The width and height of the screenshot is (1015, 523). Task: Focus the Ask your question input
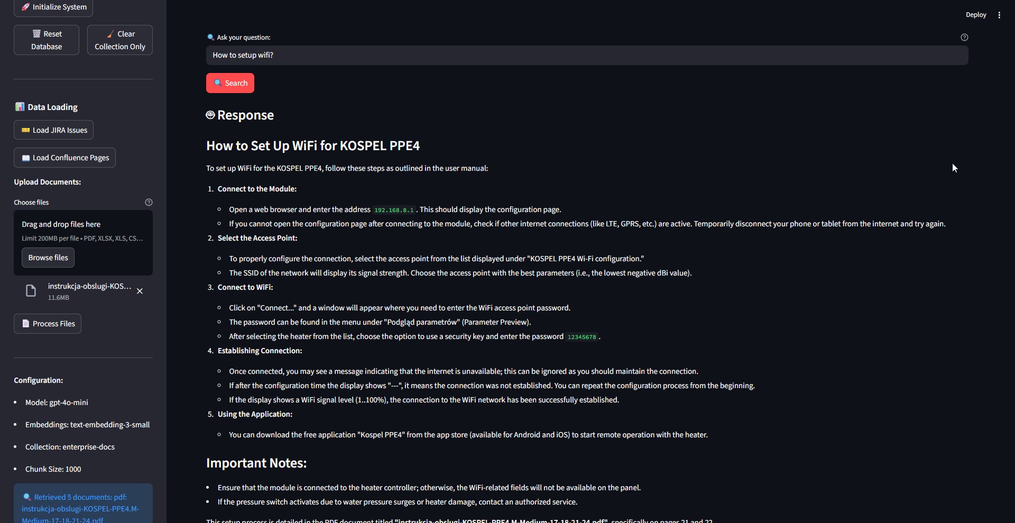587,55
